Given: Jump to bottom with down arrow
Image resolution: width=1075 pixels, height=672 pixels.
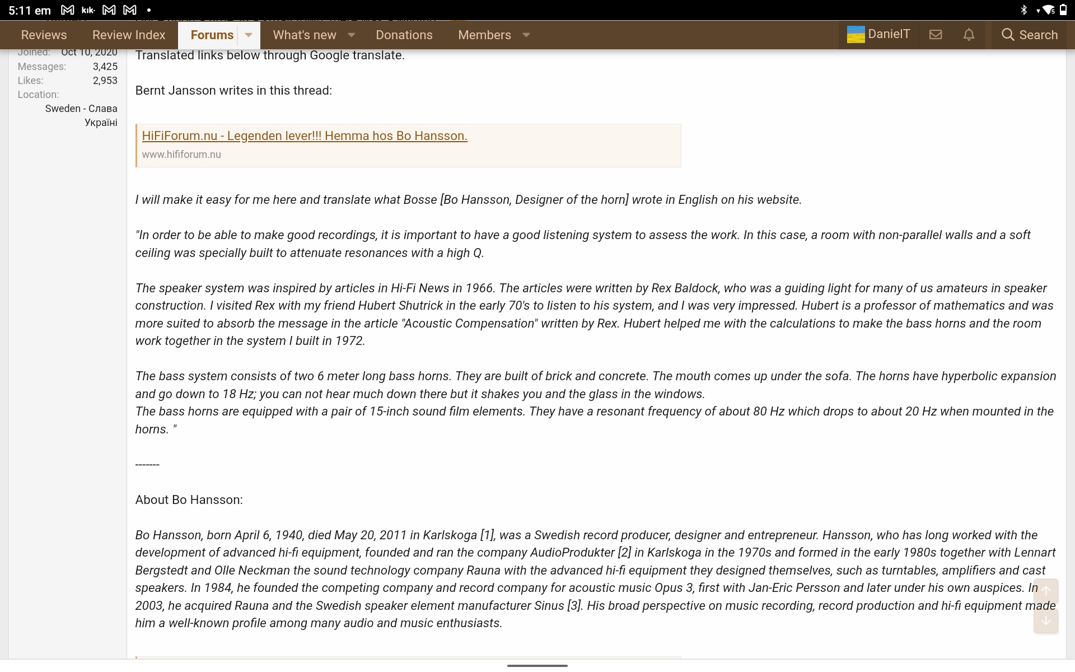Looking at the screenshot, I should [x=1046, y=620].
